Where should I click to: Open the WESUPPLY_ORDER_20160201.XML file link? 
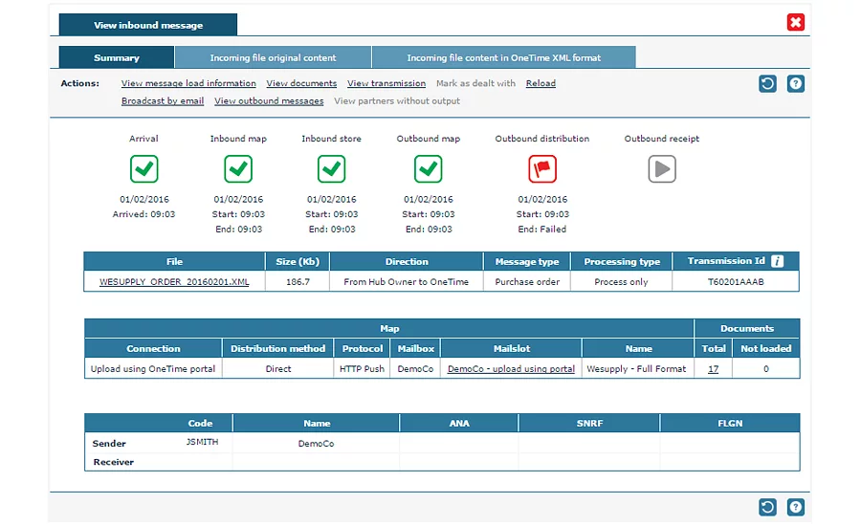[x=174, y=282]
